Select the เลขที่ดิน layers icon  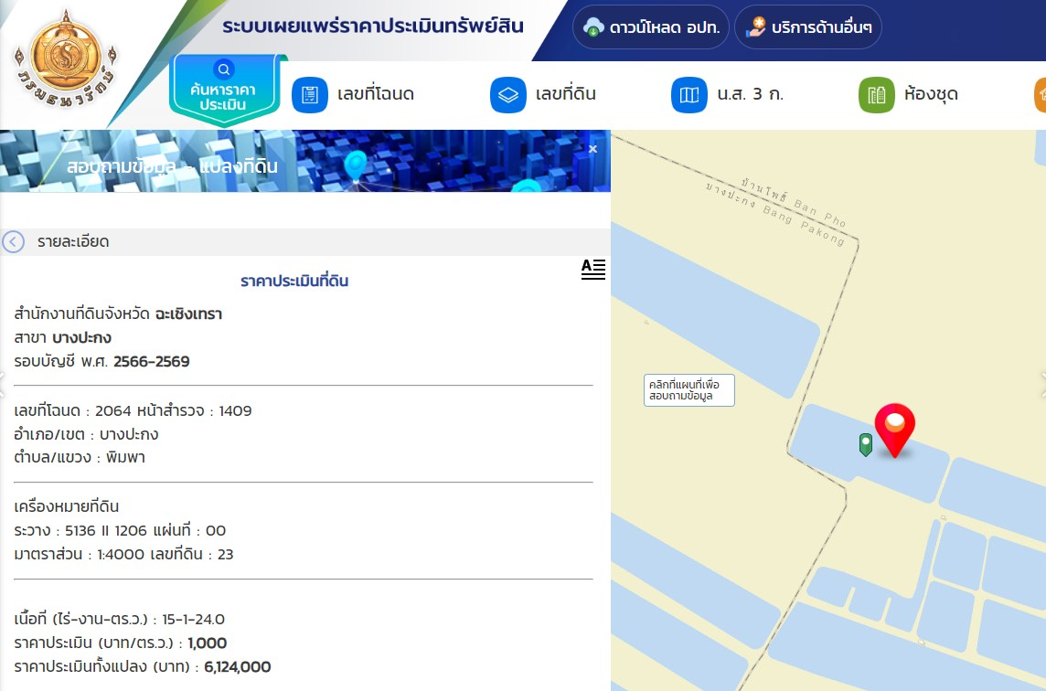pos(508,95)
